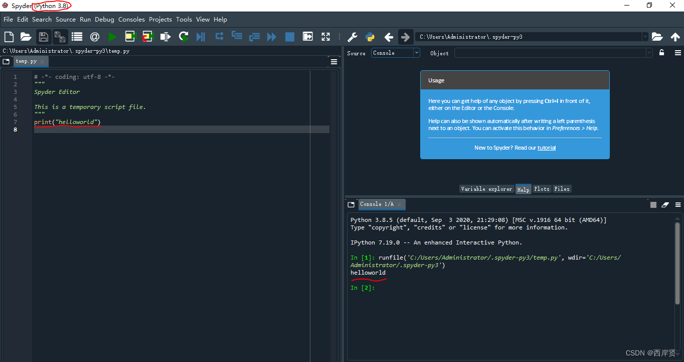684x362 pixels.
Task: Run file with the green play button
Action: click(112, 37)
